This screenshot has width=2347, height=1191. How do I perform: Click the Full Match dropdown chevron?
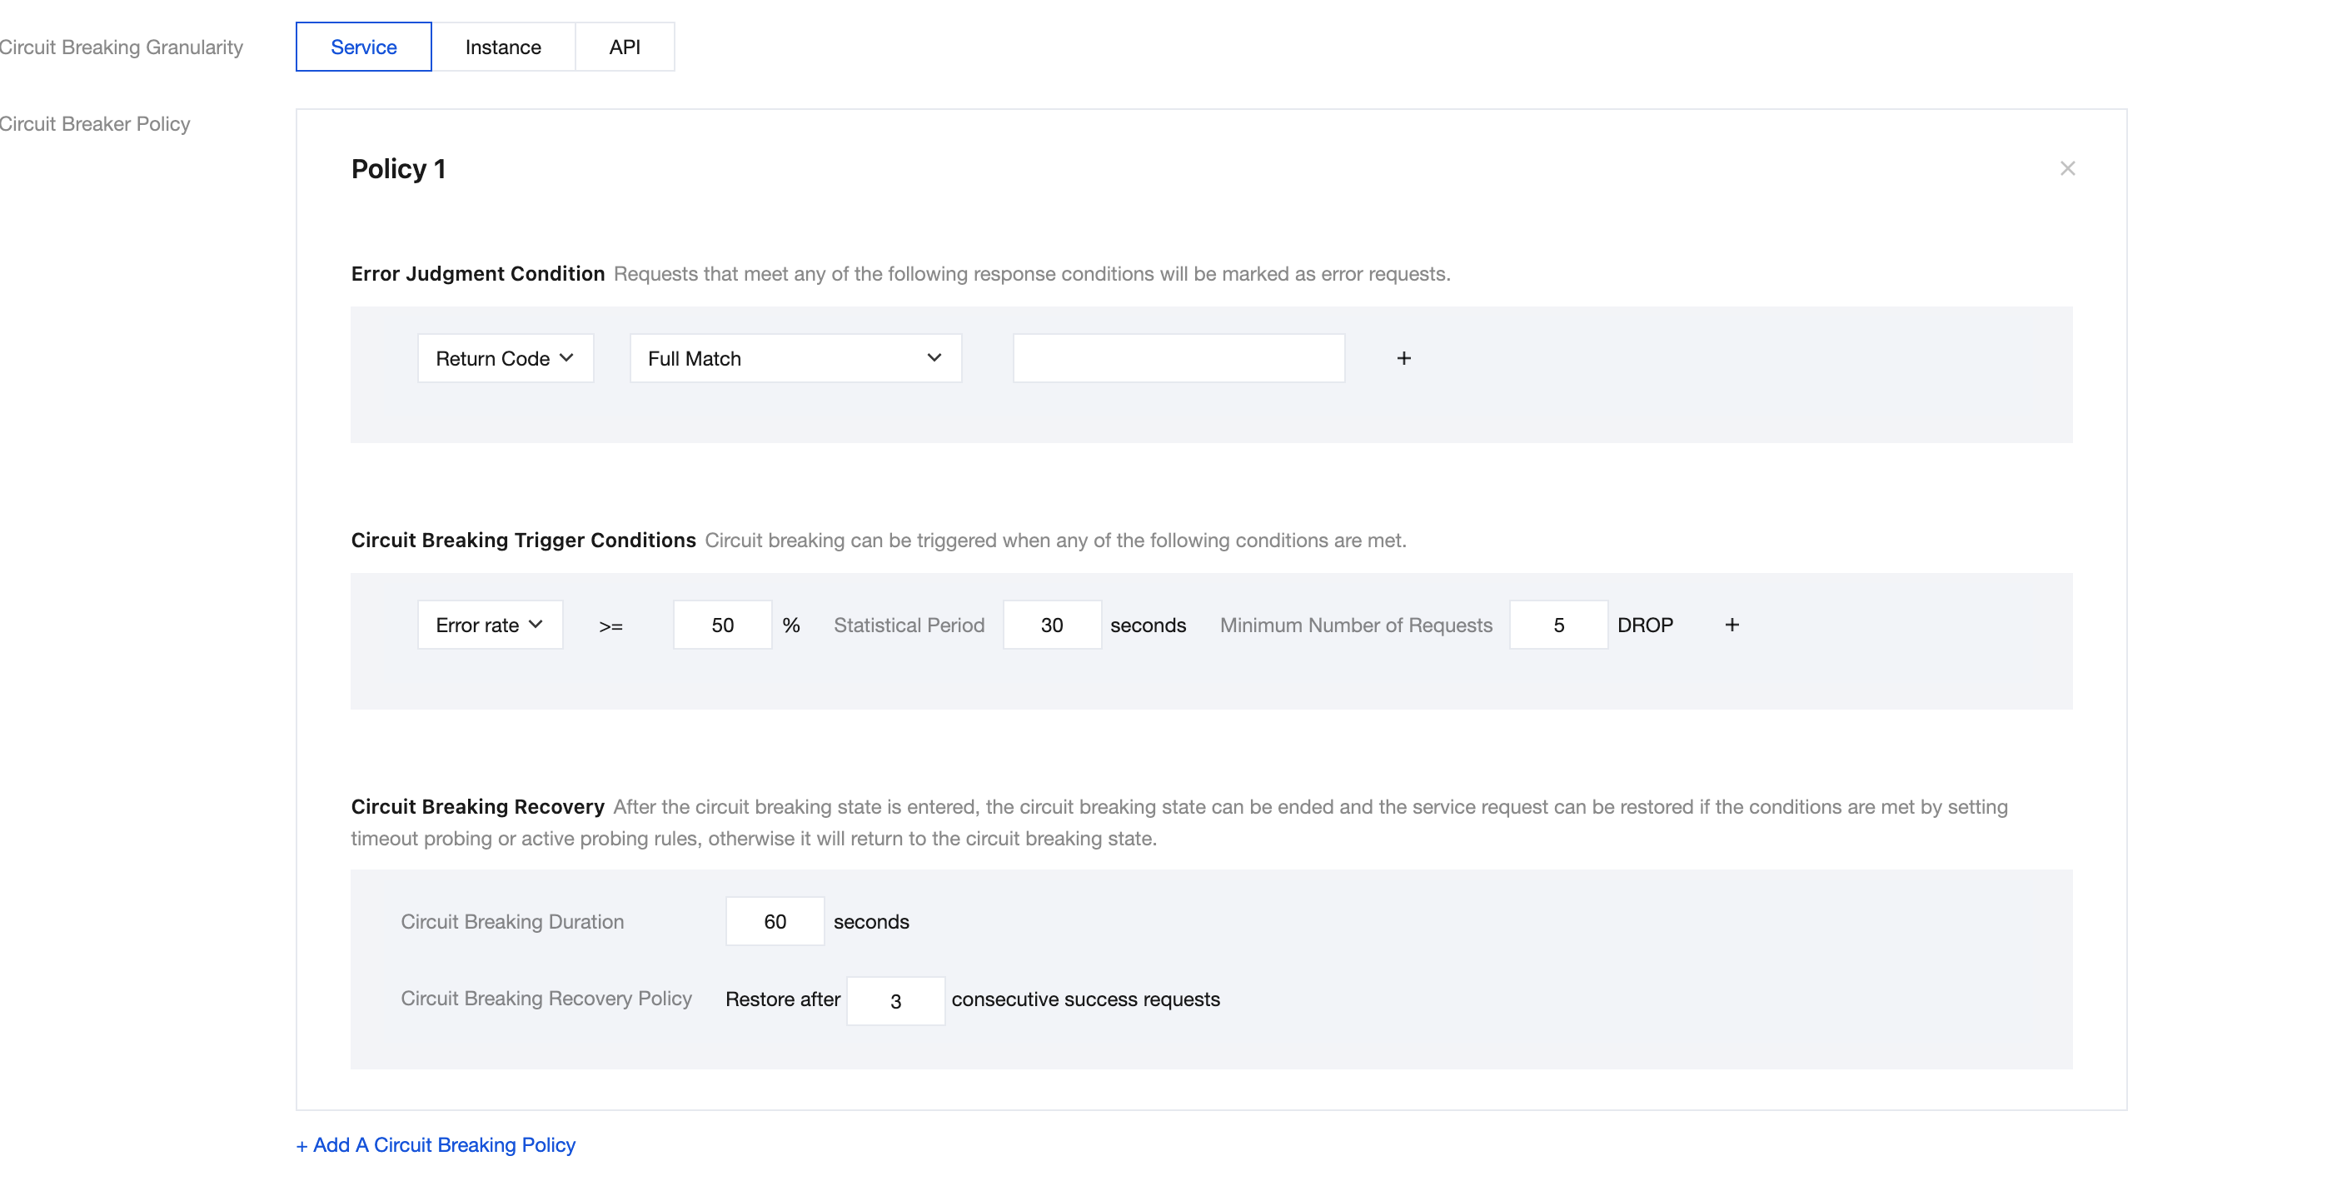point(934,358)
